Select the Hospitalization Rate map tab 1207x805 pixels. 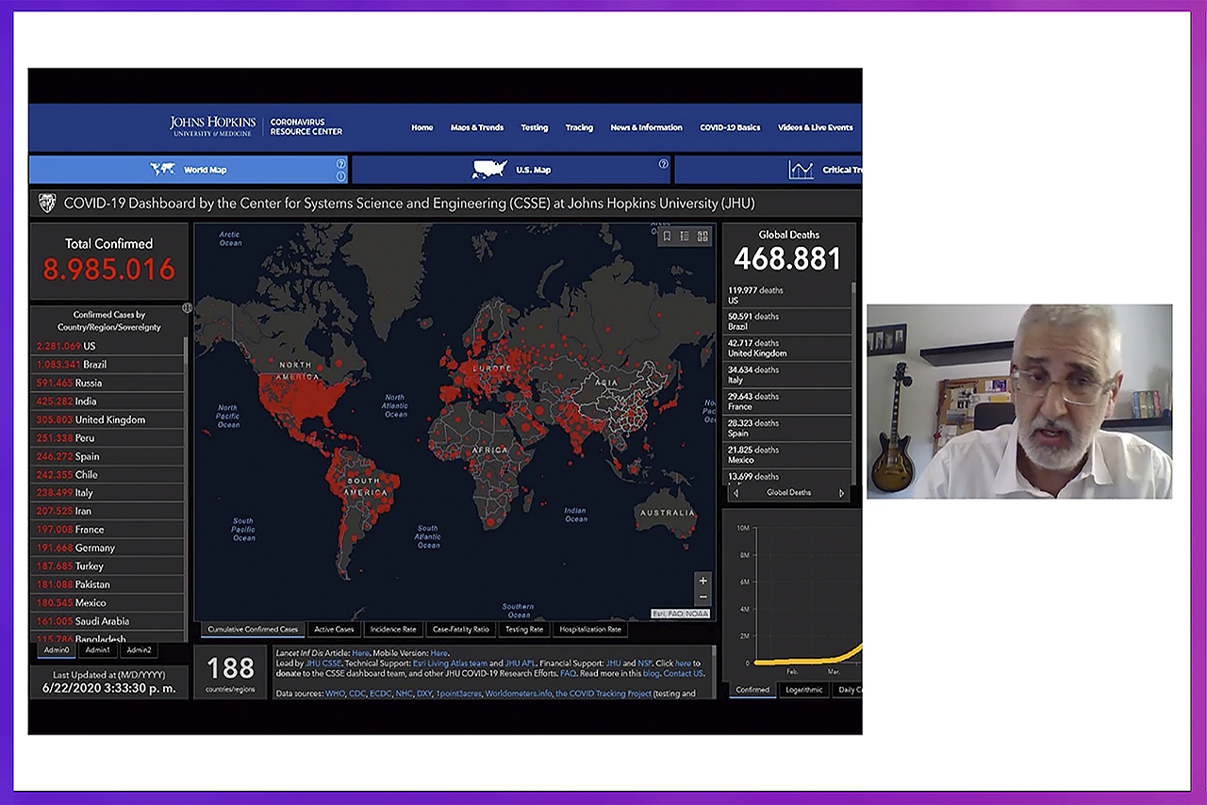[x=590, y=629]
